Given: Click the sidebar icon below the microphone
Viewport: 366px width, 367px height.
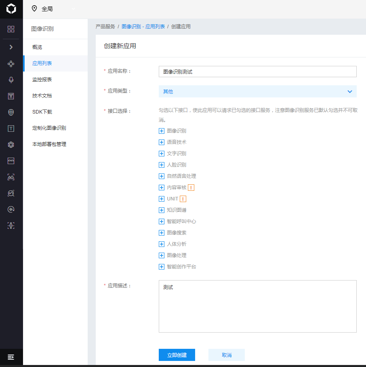Looking at the screenshot, I should [x=11, y=96].
